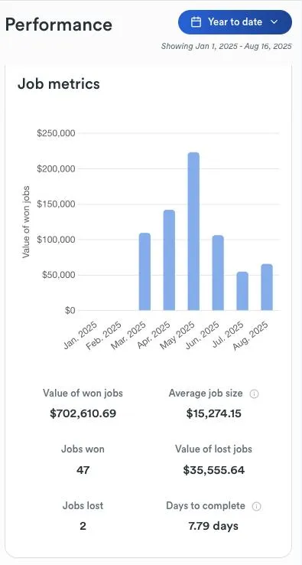Screen dimensions: 302x565
Task: Click the Jobs won count 47
Action: click(83, 470)
